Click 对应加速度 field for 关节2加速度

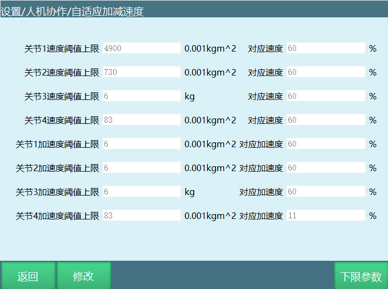point(325,168)
